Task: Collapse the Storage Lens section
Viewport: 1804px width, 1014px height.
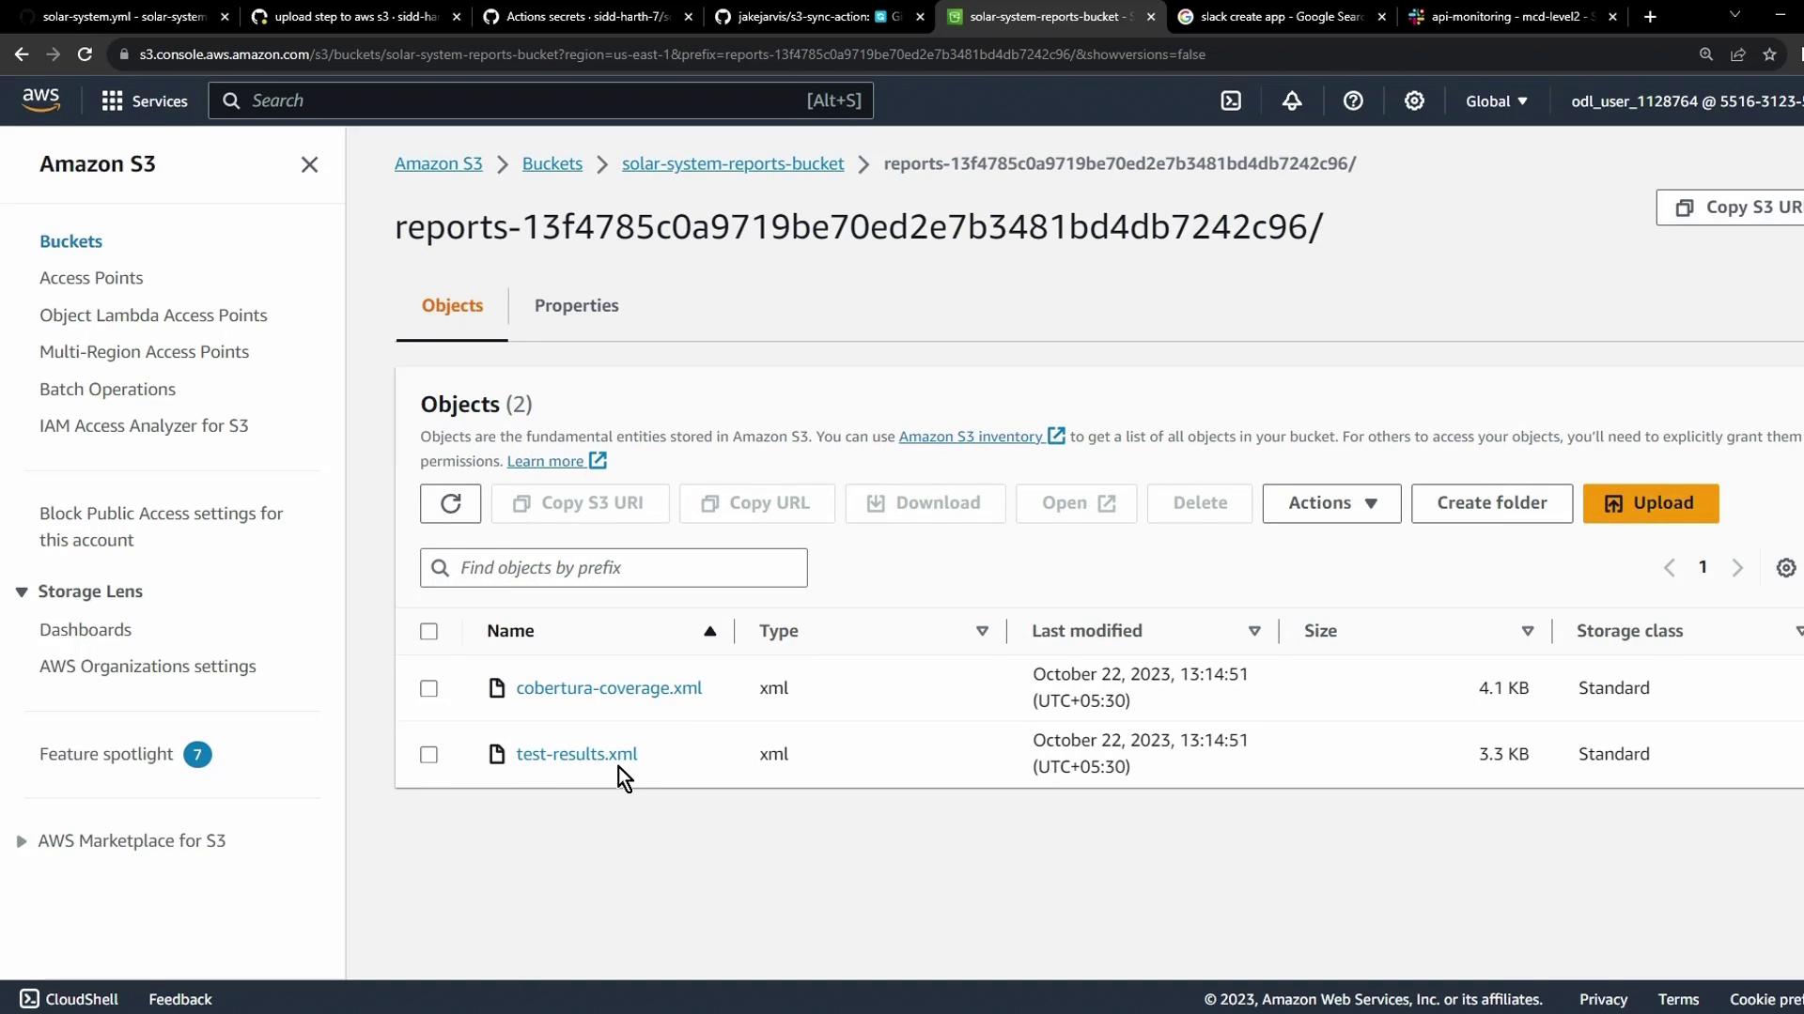Action: pos(22,591)
